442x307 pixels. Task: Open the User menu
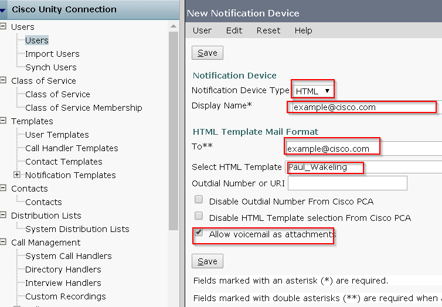(202, 30)
